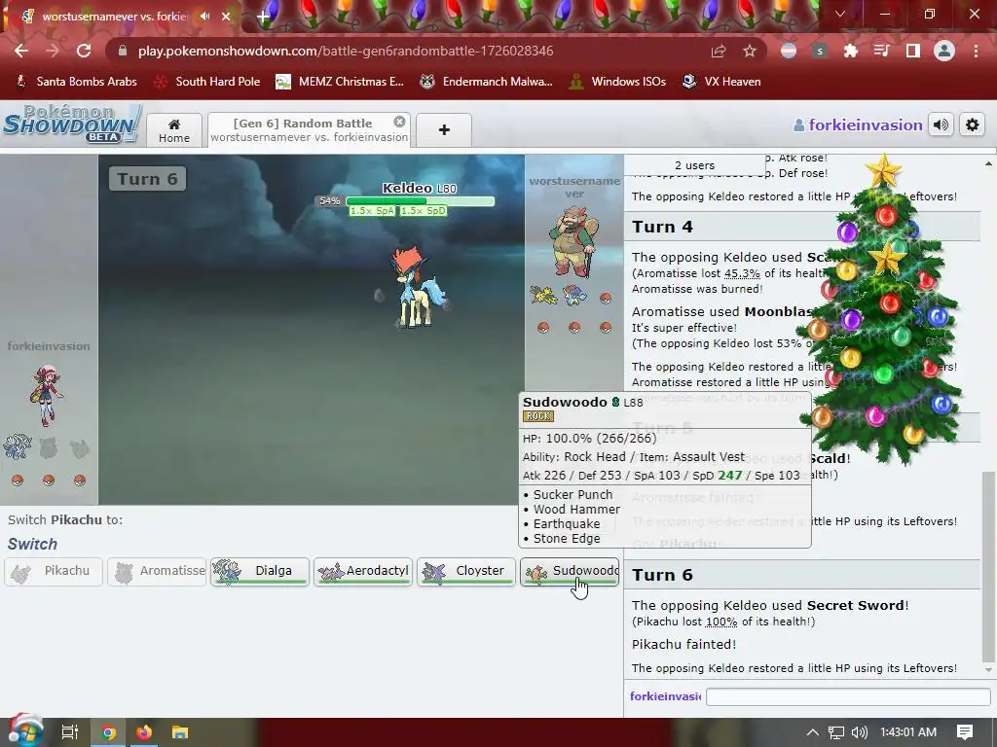Toggle the browser side panel icon
The width and height of the screenshot is (997, 747).
tap(913, 51)
